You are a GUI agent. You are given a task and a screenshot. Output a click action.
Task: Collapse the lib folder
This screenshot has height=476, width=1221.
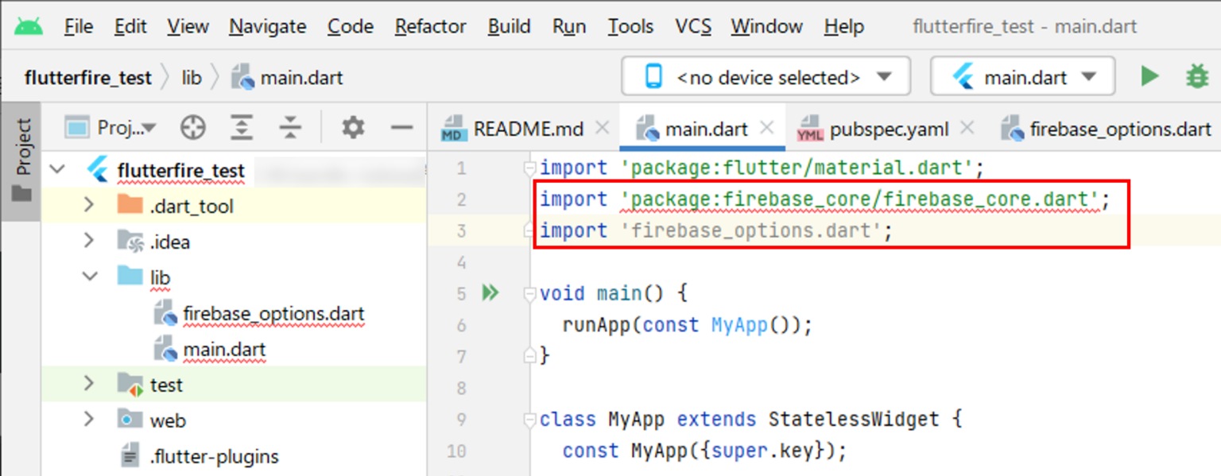(x=89, y=277)
